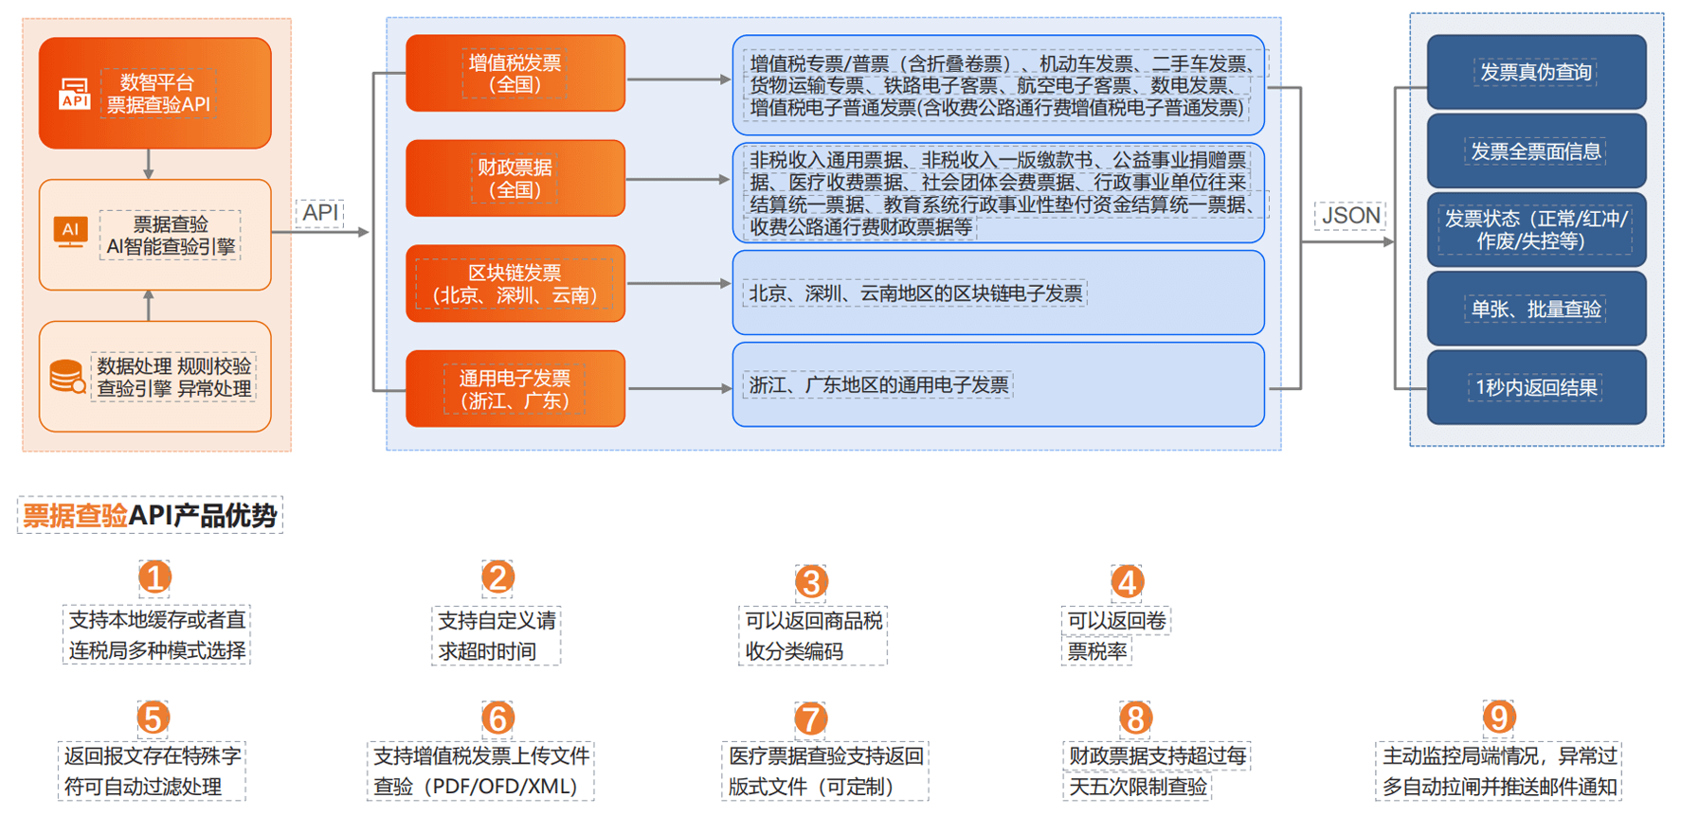This screenshot has width=1681, height=815.
Task: Click the 发票真伪查询 blue box
Action: coord(1536,72)
